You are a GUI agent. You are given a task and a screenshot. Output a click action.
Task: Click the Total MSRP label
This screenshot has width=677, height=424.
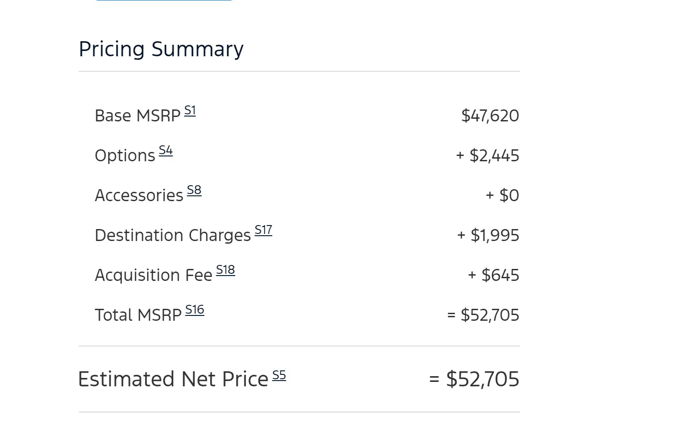click(138, 315)
